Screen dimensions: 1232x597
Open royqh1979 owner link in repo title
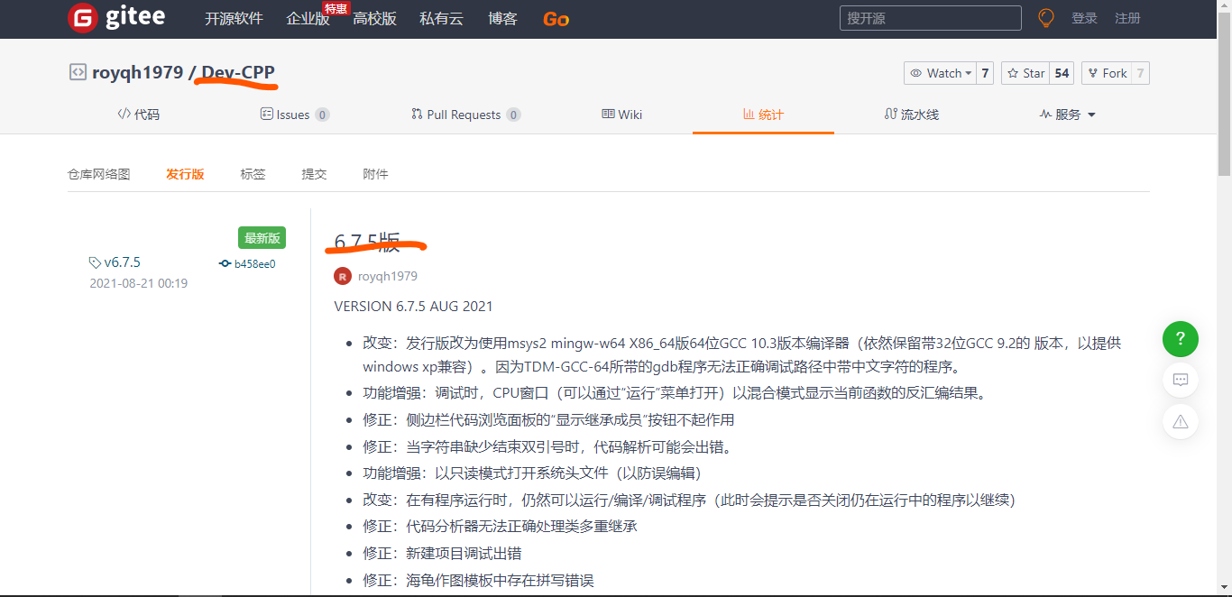click(137, 72)
